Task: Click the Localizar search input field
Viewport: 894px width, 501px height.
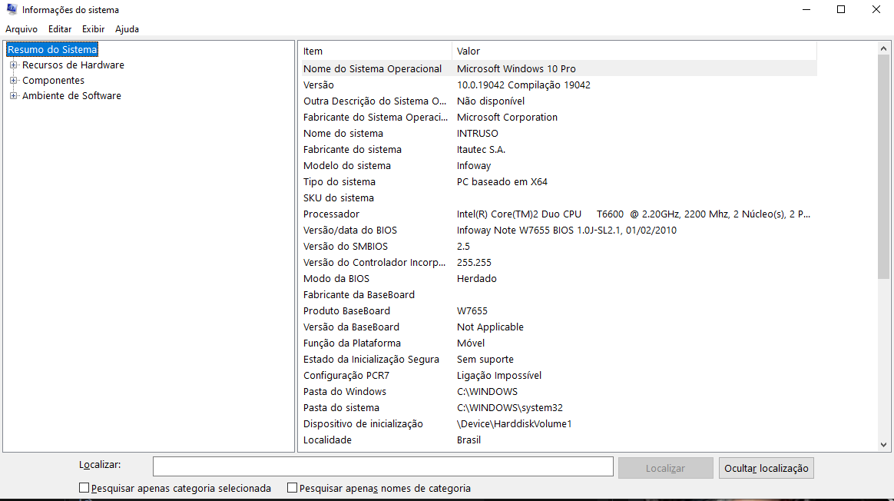Action: pos(382,466)
